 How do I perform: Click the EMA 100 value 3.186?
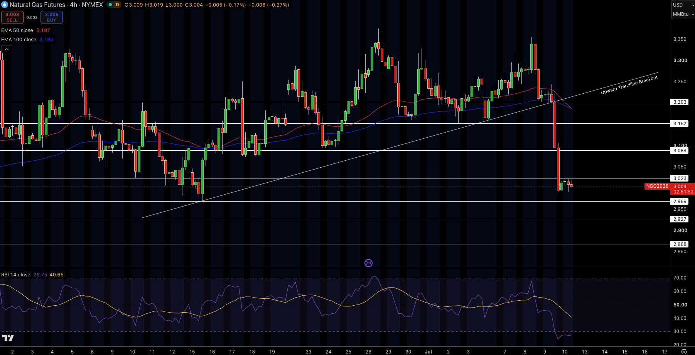(x=46, y=40)
